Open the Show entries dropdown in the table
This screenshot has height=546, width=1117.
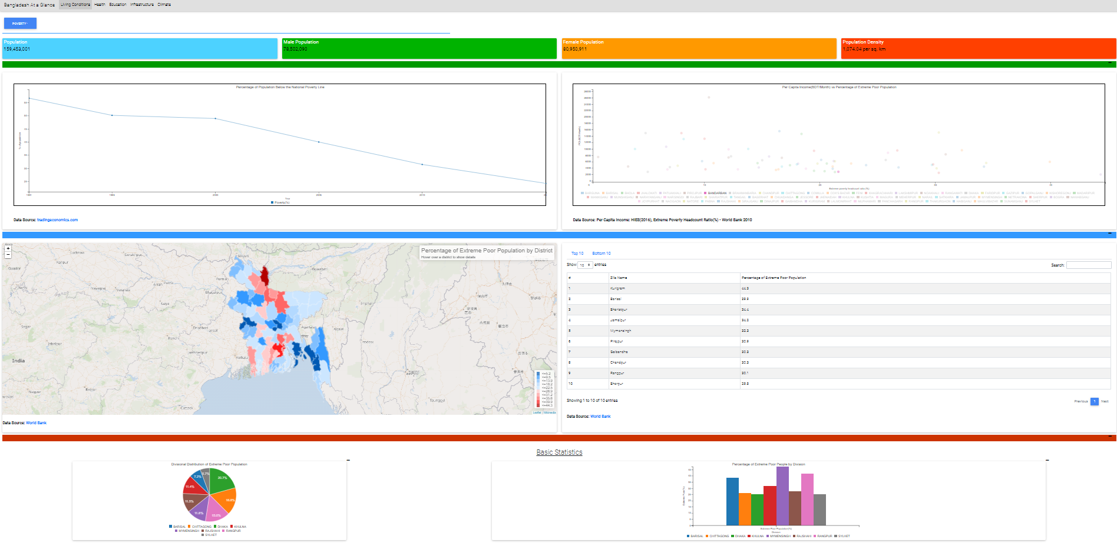coord(585,265)
